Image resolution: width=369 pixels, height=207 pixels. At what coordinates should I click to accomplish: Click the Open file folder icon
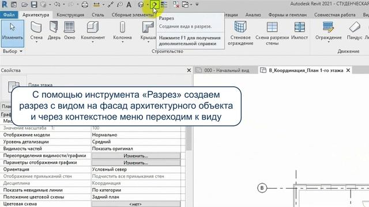tap(24, 5)
